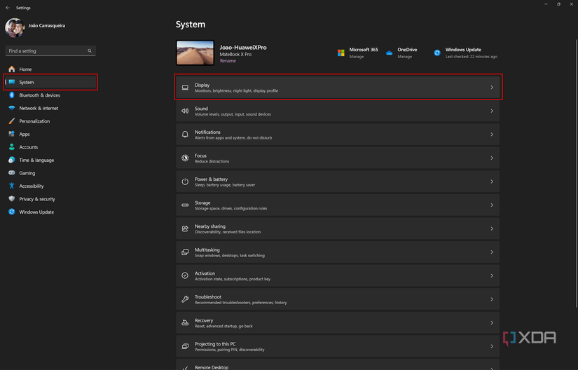The width and height of the screenshot is (578, 370).
Task: Expand Multitasking row chevron
Action: [x=492, y=252]
